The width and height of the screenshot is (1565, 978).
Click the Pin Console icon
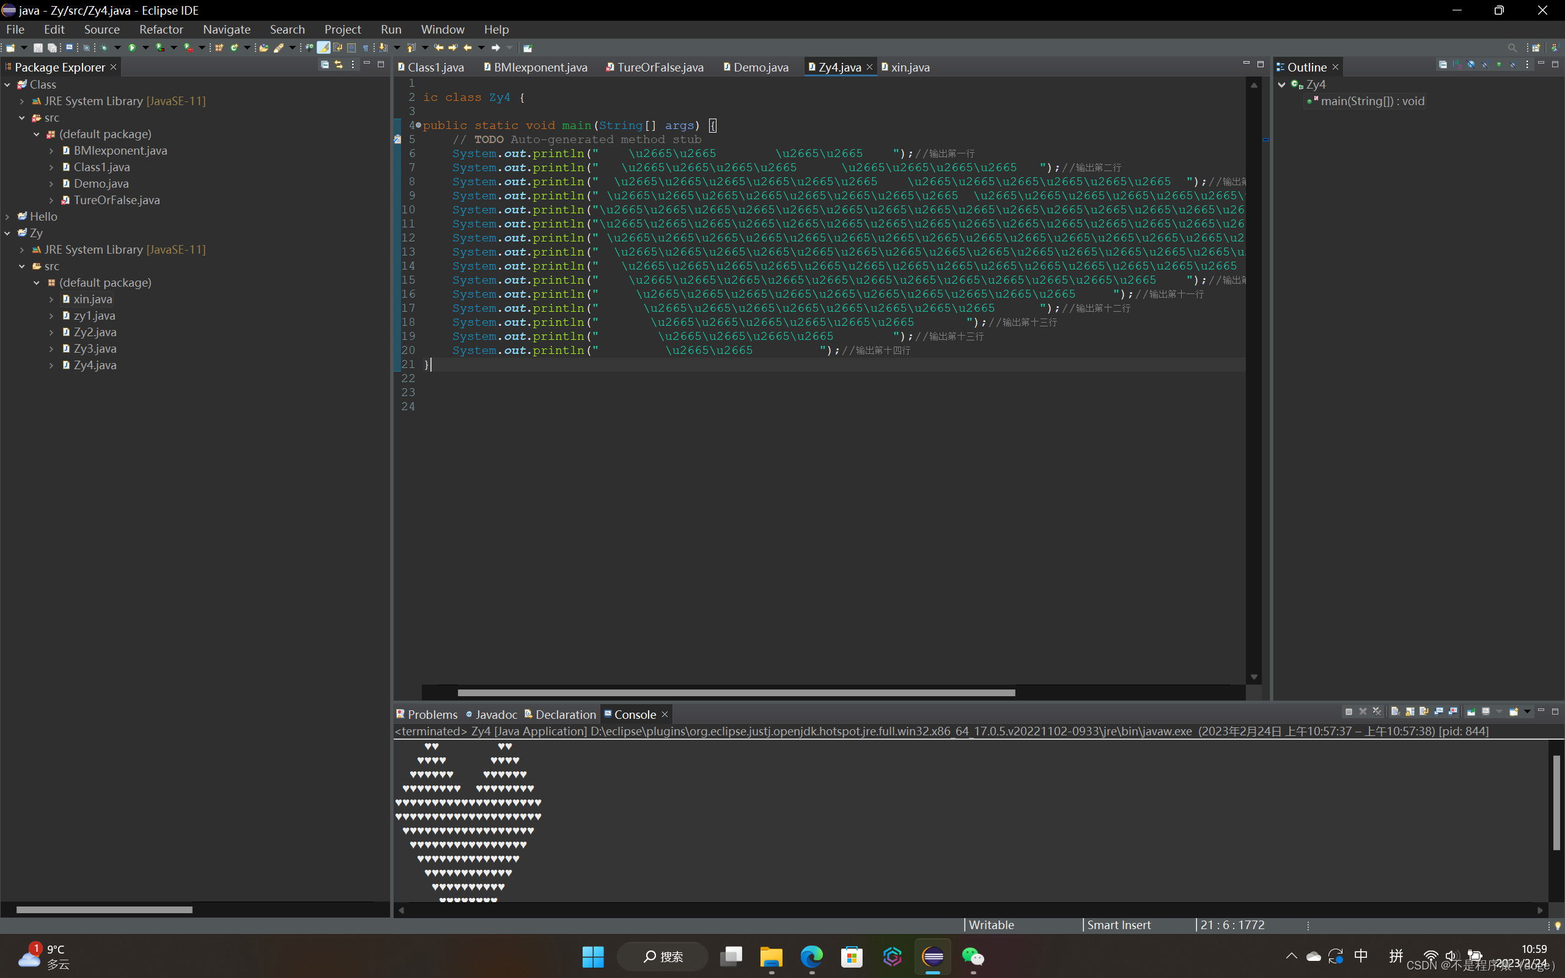click(1471, 711)
